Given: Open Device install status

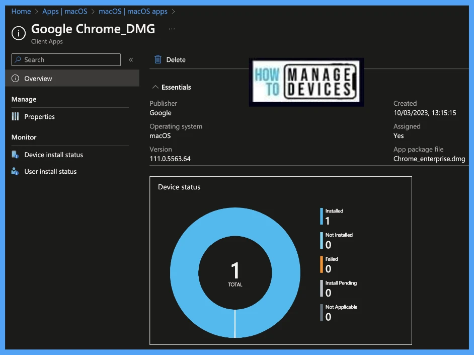Looking at the screenshot, I should 53,155.
